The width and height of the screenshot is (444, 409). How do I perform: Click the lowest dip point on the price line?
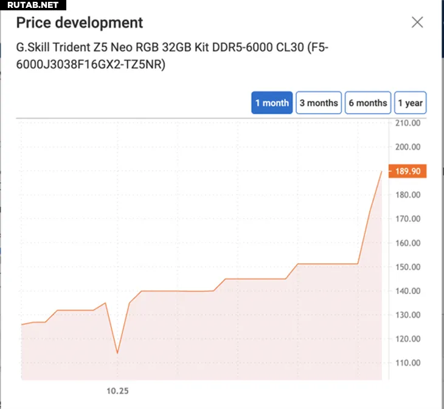coord(117,353)
